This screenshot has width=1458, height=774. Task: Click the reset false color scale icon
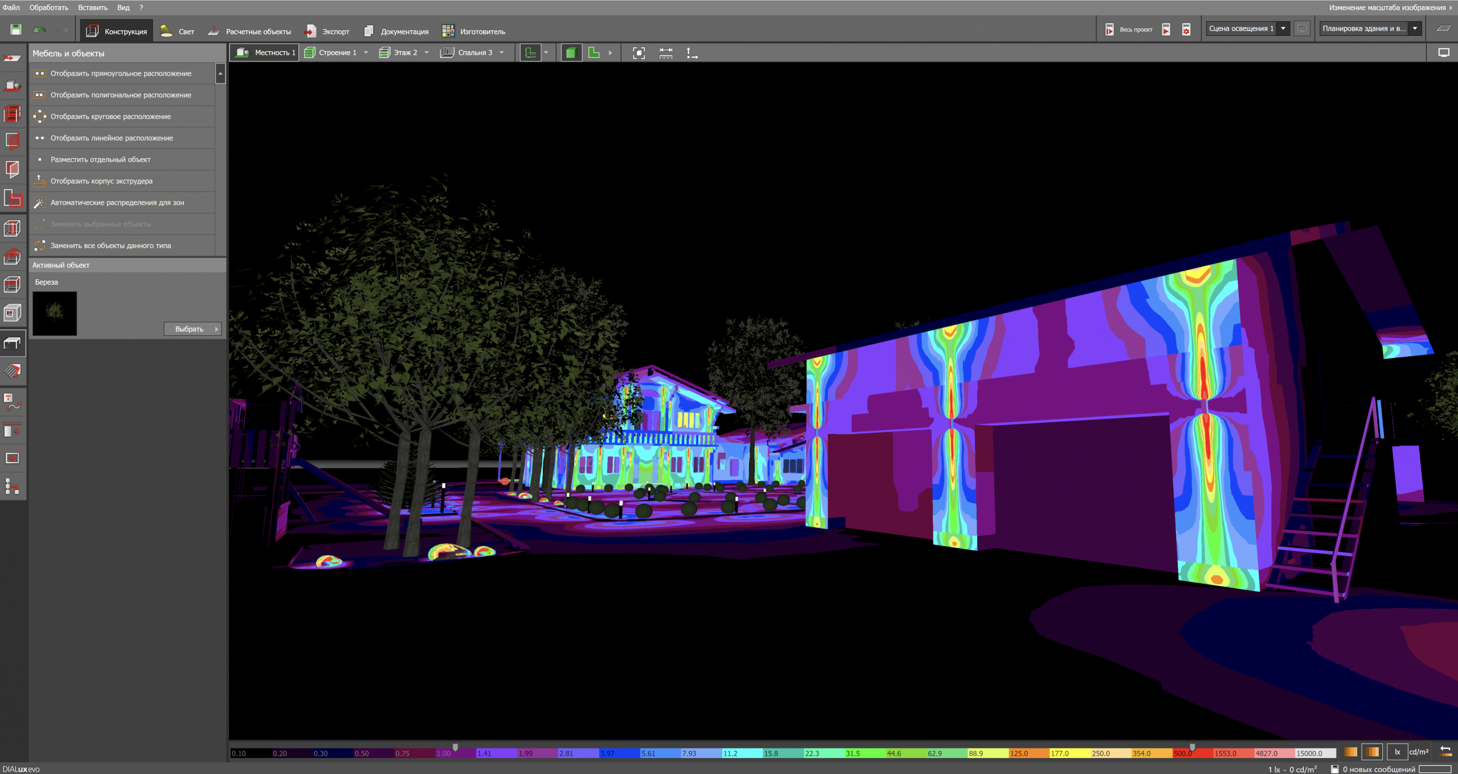point(1445,752)
